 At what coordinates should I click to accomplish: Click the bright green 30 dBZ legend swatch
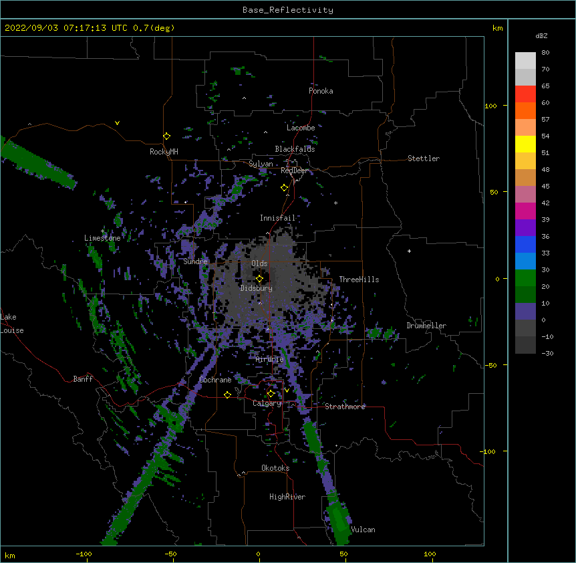pos(525,278)
